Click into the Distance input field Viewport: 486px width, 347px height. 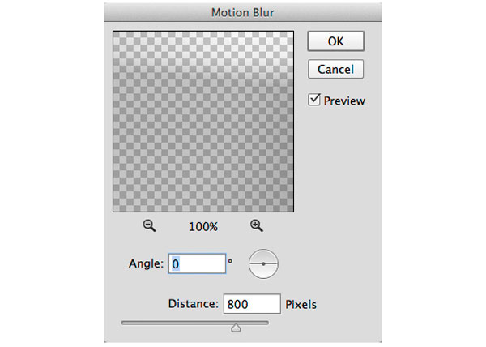point(252,304)
